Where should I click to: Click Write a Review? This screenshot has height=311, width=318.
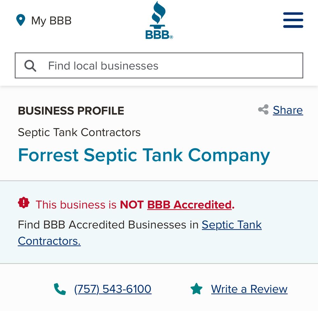click(x=249, y=289)
